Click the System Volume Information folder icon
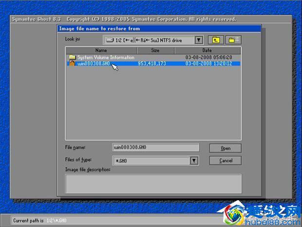Viewport: 302px width, 227px height. [72, 57]
